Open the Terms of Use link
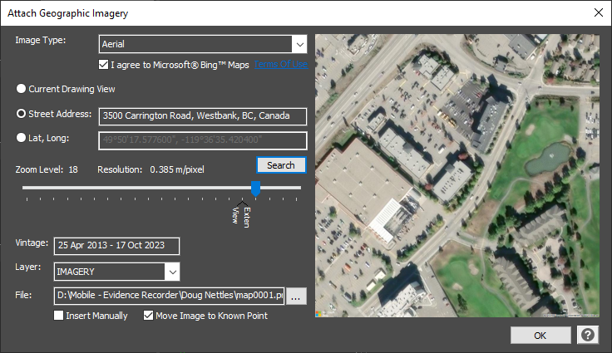This screenshot has height=353, width=612. (x=281, y=65)
